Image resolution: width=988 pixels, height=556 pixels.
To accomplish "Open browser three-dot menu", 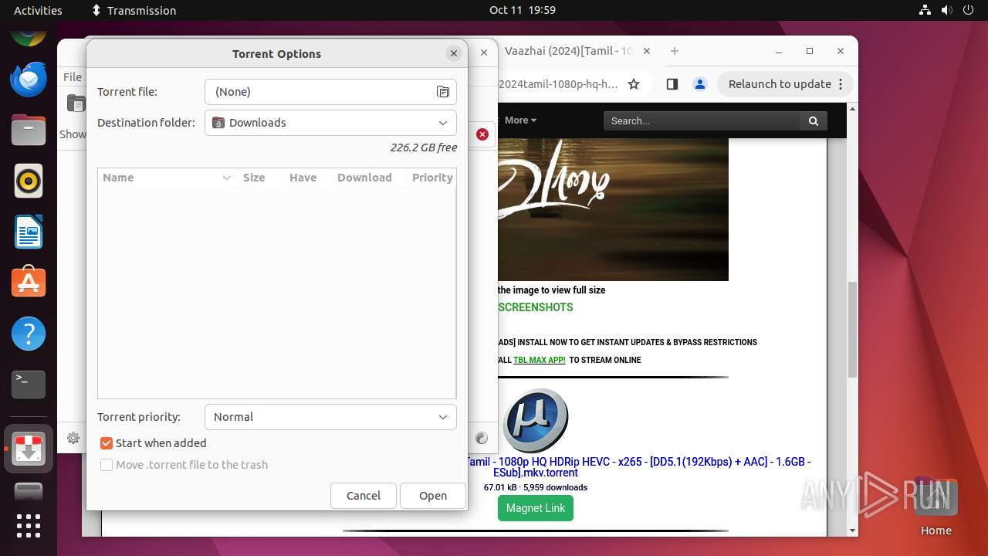I will [841, 84].
